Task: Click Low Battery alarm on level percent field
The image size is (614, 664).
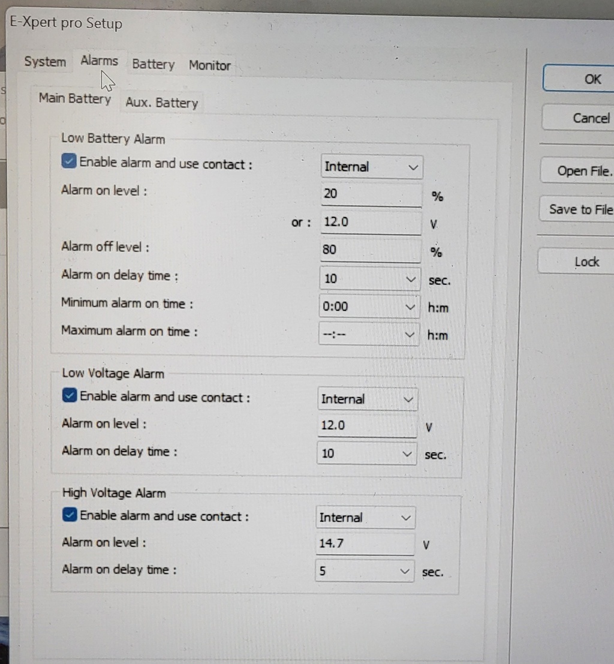Action: coord(371,194)
